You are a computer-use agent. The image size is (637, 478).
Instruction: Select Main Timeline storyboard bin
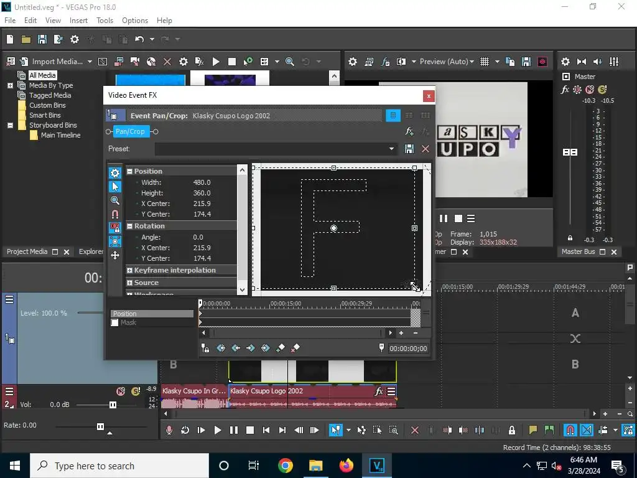point(60,135)
